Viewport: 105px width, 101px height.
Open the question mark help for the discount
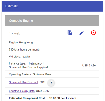click(x=51, y=83)
